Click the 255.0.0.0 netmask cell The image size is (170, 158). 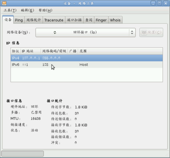(51, 58)
